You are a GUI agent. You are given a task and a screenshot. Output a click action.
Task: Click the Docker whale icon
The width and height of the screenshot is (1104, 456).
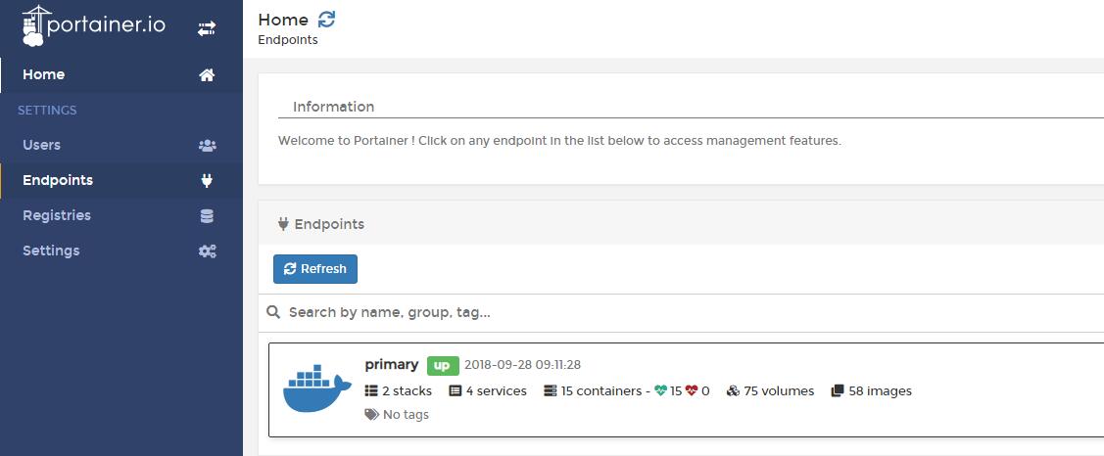click(316, 388)
